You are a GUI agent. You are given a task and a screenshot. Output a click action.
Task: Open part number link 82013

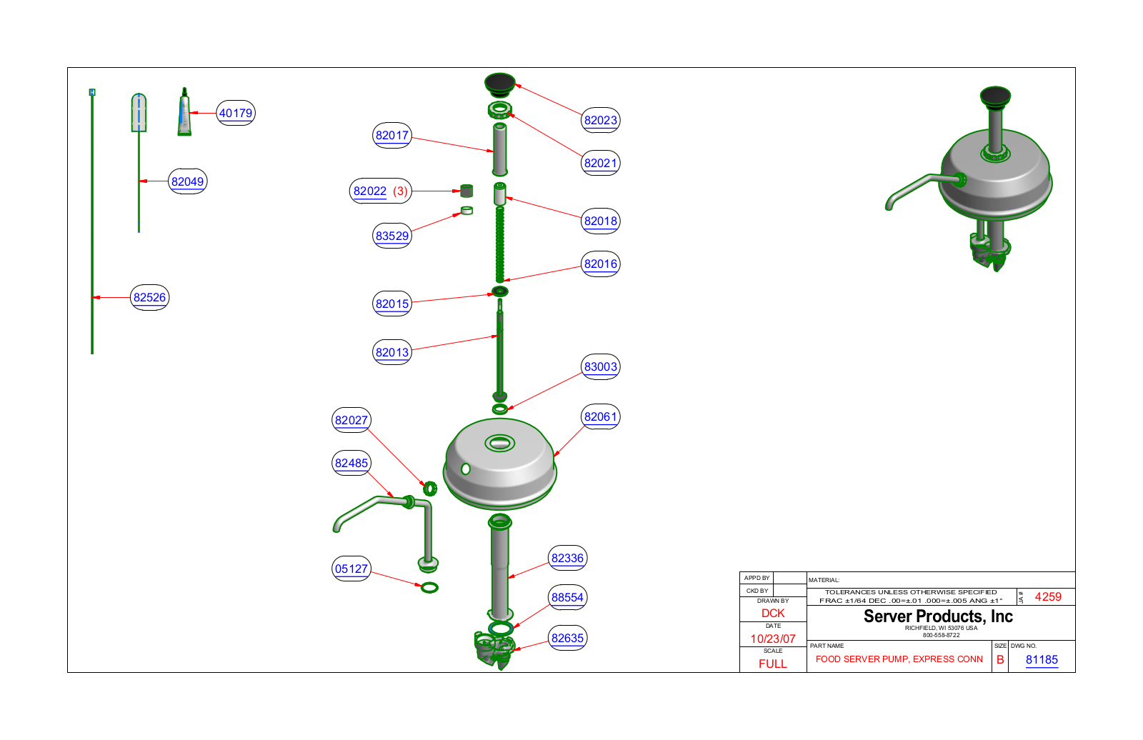[392, 352]
